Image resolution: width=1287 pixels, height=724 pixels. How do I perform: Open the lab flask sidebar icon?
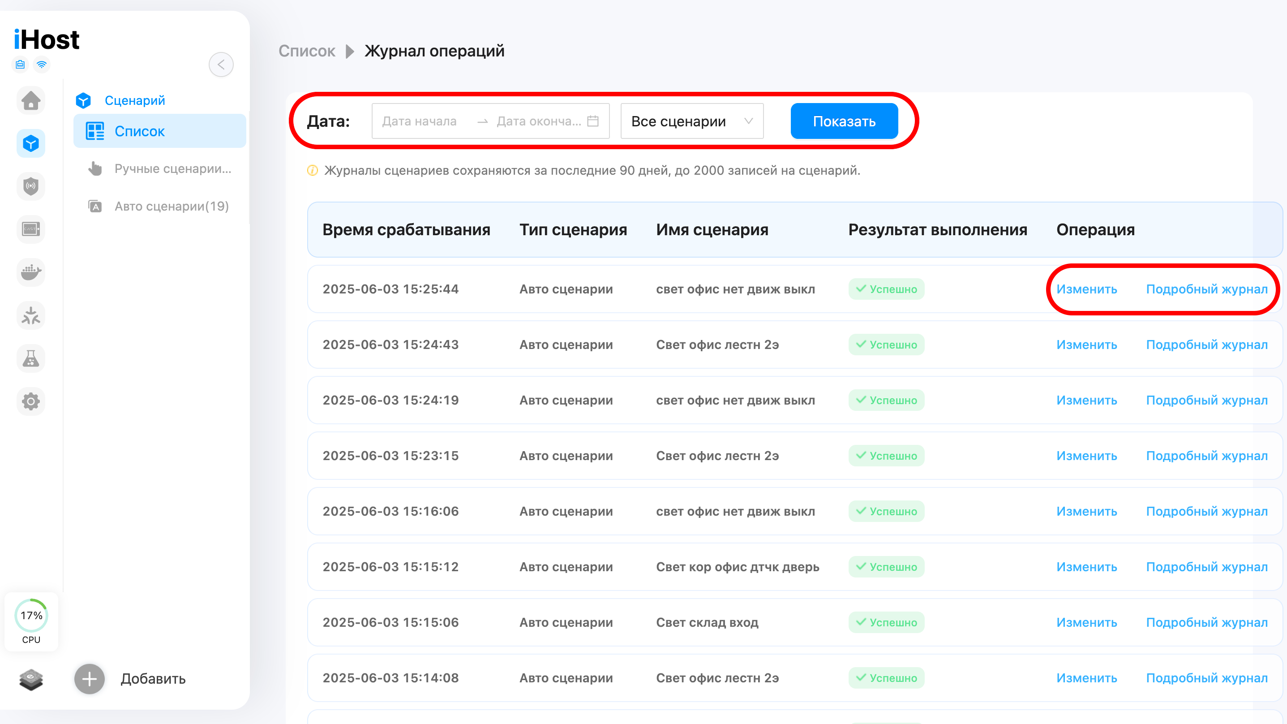31,358
